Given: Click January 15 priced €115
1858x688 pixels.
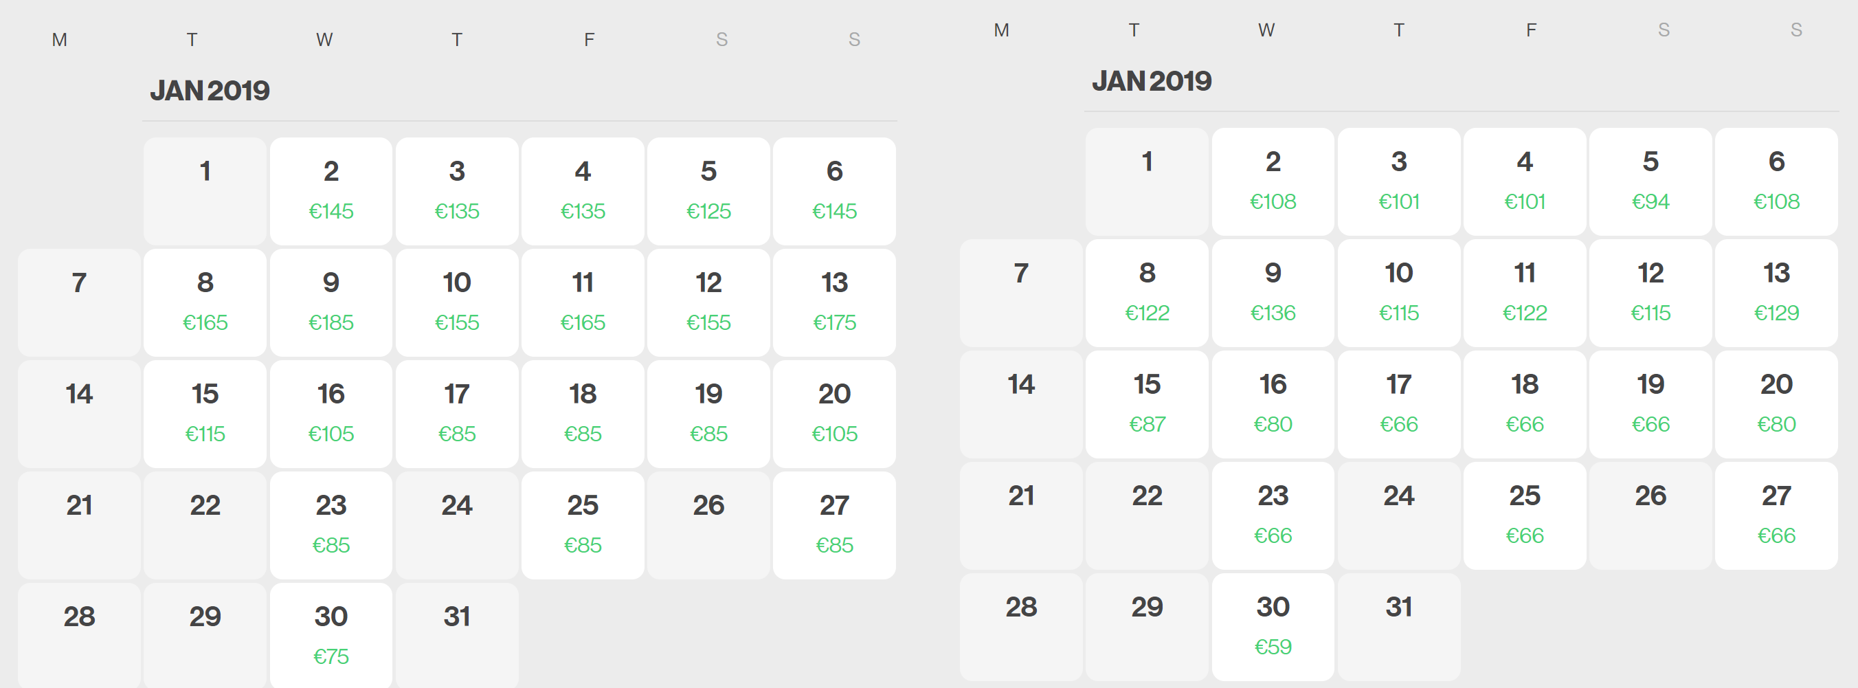Looking at the screenshot, I should click(x=205, y=413).
